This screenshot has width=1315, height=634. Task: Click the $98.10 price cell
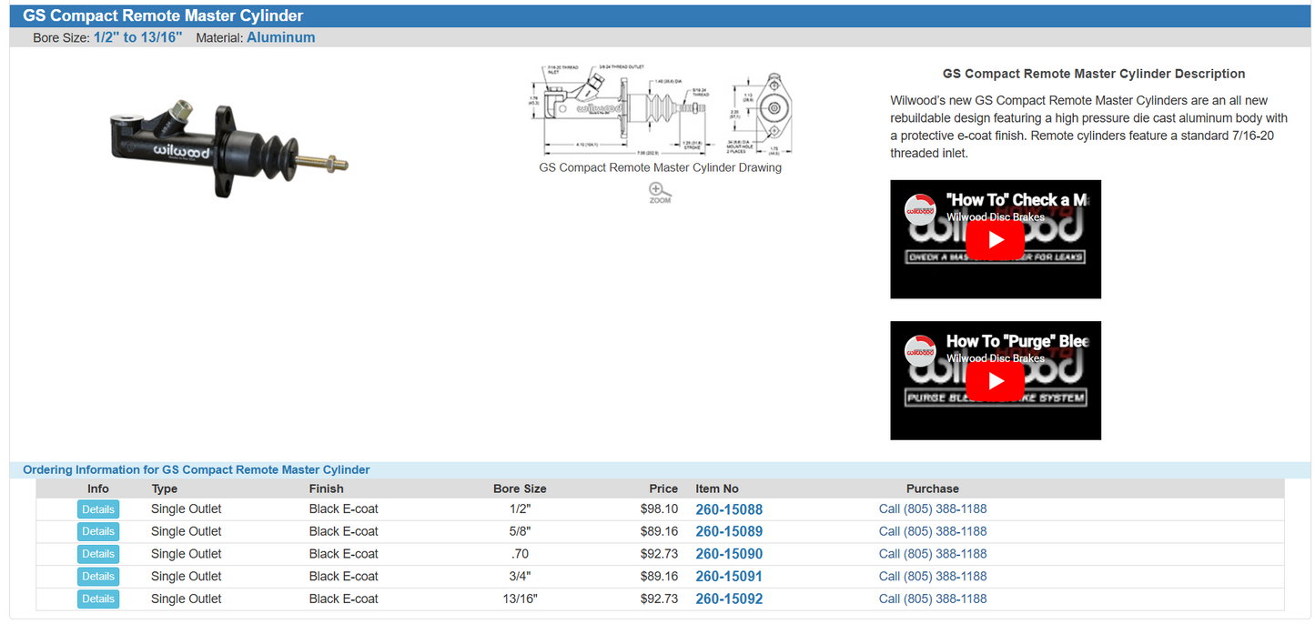[x=659, y=509]
